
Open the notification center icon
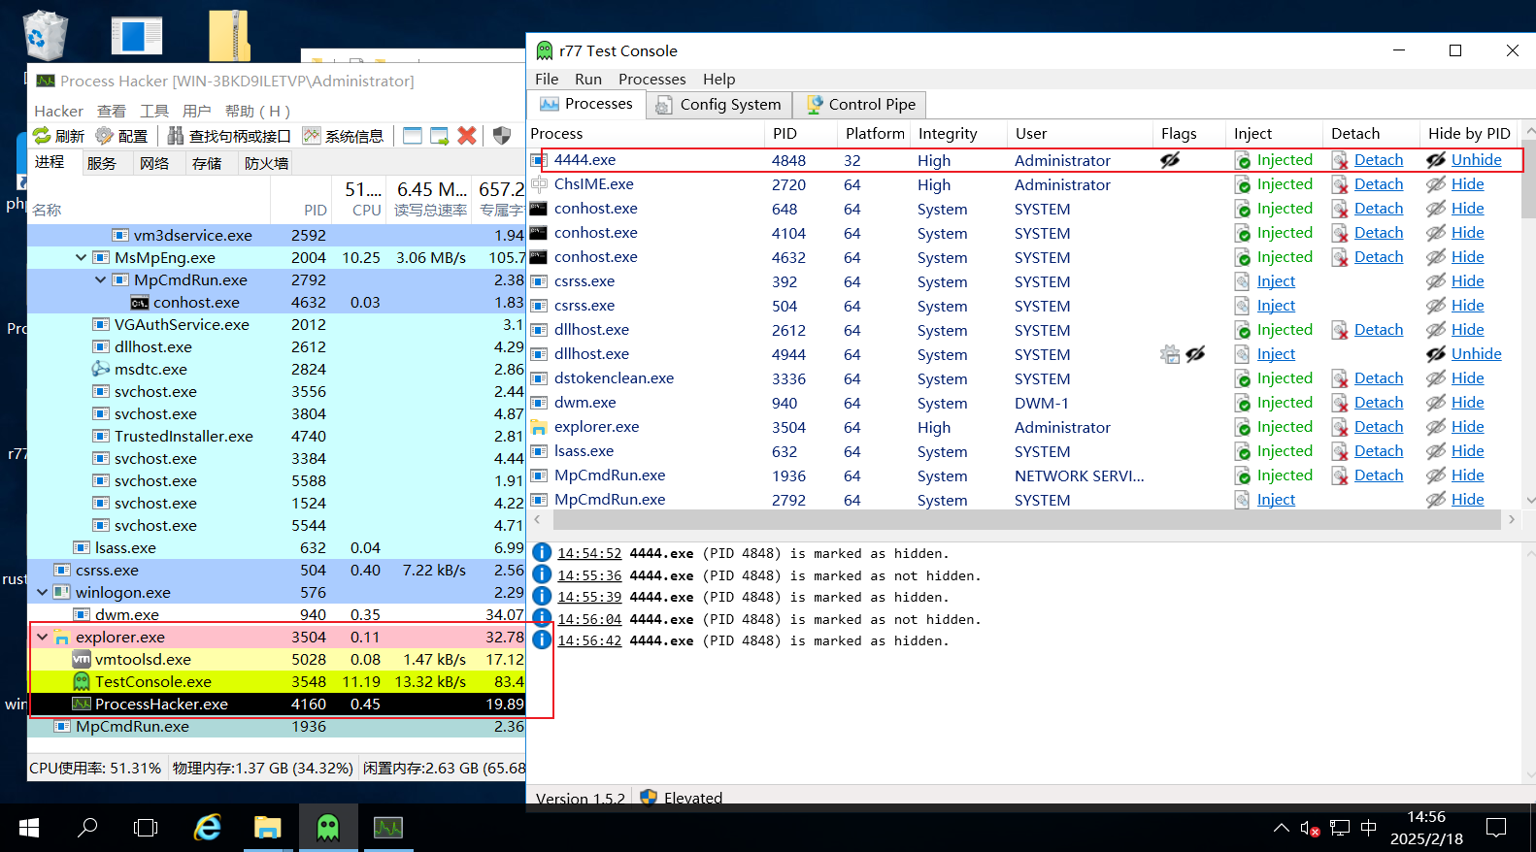1496,828
